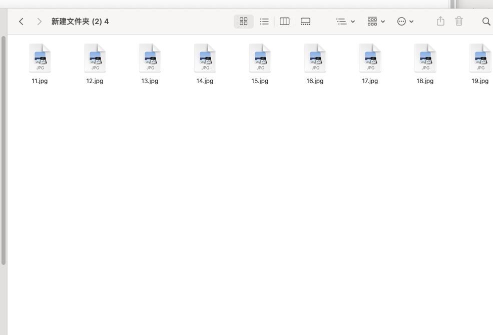Image resolution: width=493 pixels, height=335 pixels.
Task: Select the 19.jpg thumbnail
Action: [x=480, y=58]
